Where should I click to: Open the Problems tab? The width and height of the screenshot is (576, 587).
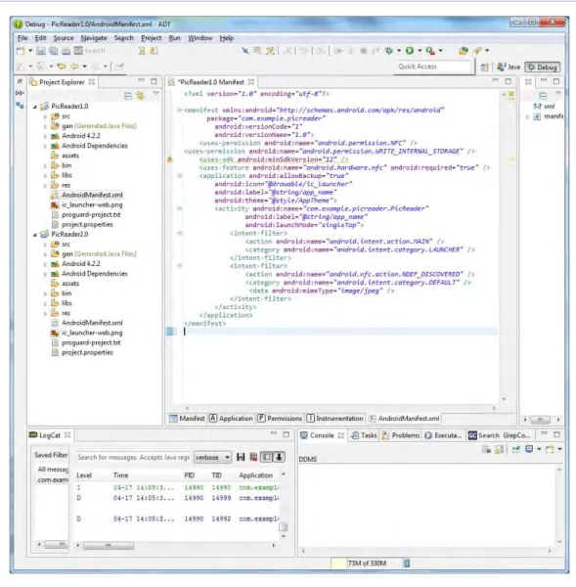pos(401,435)
